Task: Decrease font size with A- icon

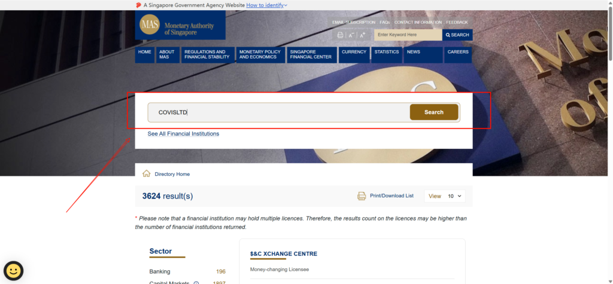Action: (351, 35)
